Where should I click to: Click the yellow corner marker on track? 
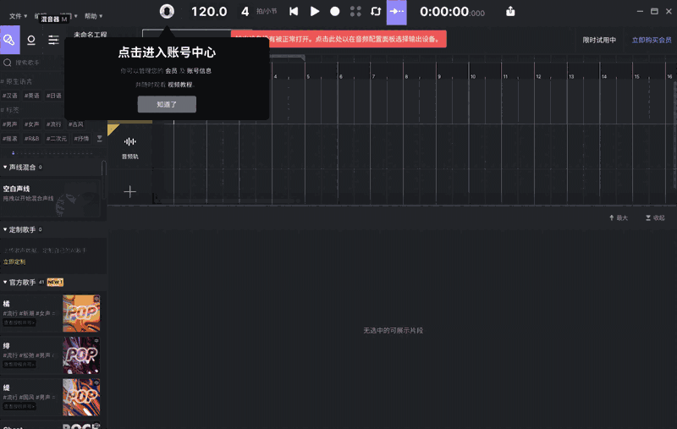[x=113, y=129]
